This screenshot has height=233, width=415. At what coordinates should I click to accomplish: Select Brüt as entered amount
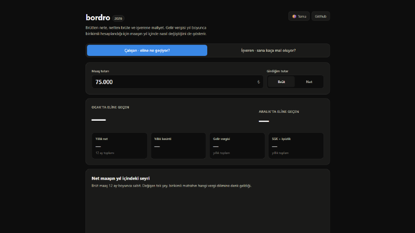[282, 82]
